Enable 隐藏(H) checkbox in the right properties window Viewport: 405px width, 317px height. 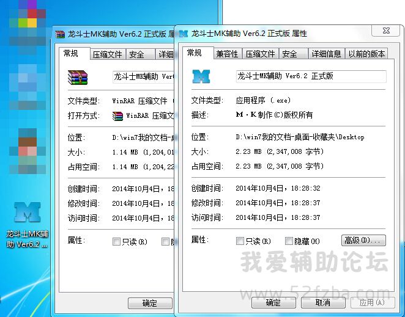(289, 241)
